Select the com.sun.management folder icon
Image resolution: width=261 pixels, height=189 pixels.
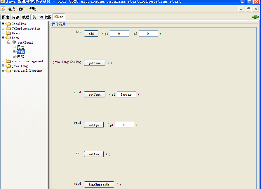(x=8, y=61)
